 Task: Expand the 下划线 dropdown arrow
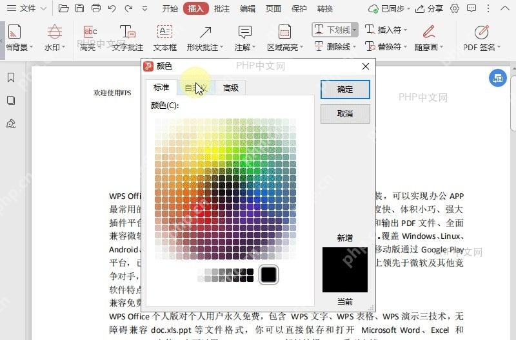click(354, 30)
